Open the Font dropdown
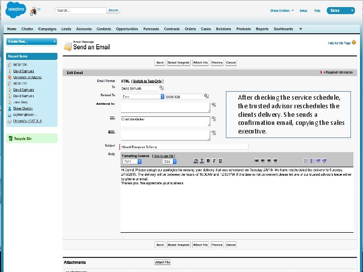Image resolution: width=363 pixels, height=272 pixels. [132, 162]
